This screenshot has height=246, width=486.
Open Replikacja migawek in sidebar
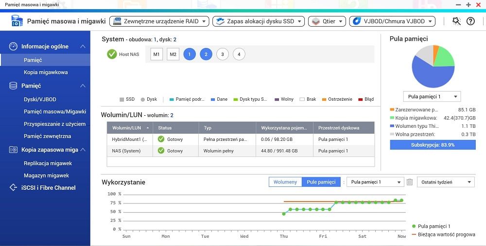pyautogui.click(x=48, y=163)
